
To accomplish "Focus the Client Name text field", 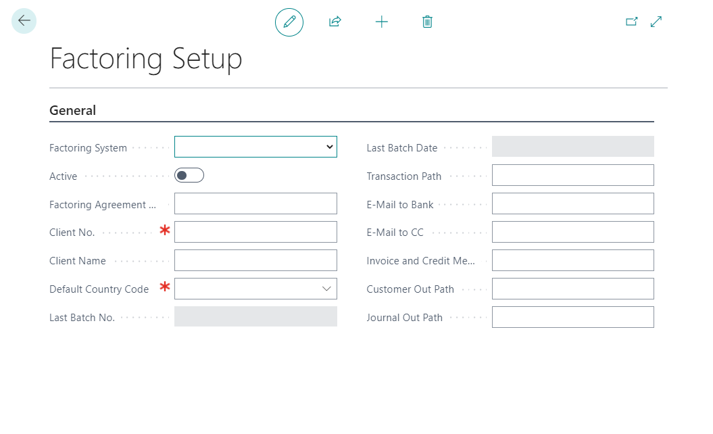I will click(x=255, y=260).
